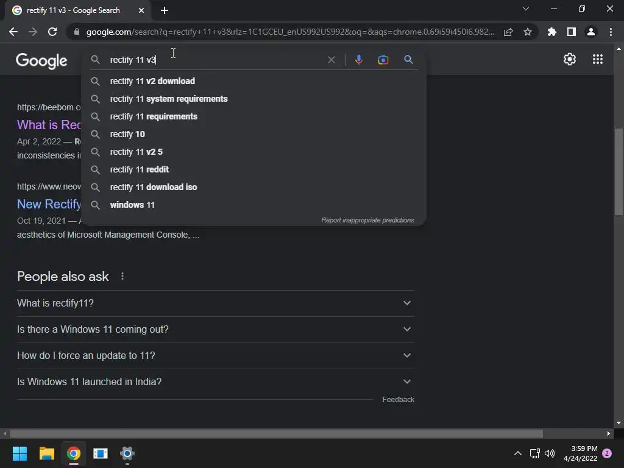Click the scroll right arrow
This screenshot has width=624, height=468.
click(609, 433)
